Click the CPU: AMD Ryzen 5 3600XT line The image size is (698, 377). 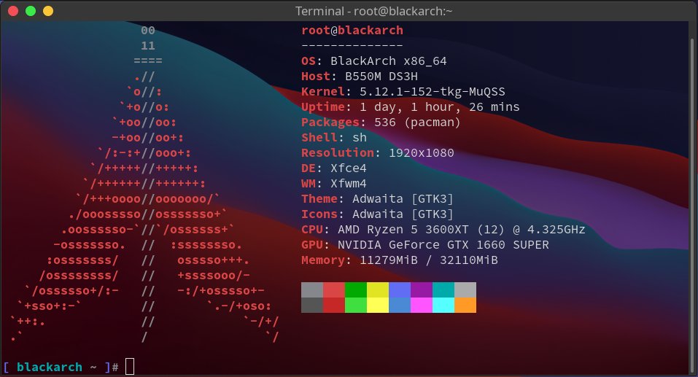(x=443, y=229)
